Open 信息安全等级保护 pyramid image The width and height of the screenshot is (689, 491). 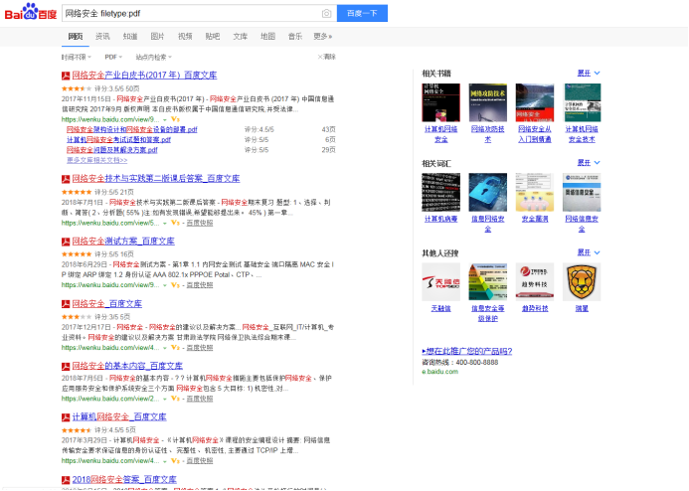pyautogui.click(x=488, y=282)
